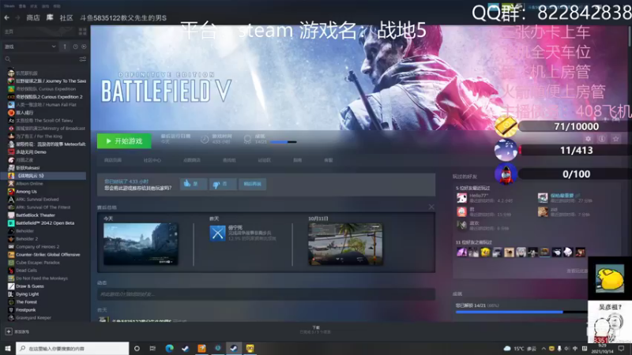Toggle the sort order arrow
This screenshot has width=632, height=355.
(x=65, y=47)
